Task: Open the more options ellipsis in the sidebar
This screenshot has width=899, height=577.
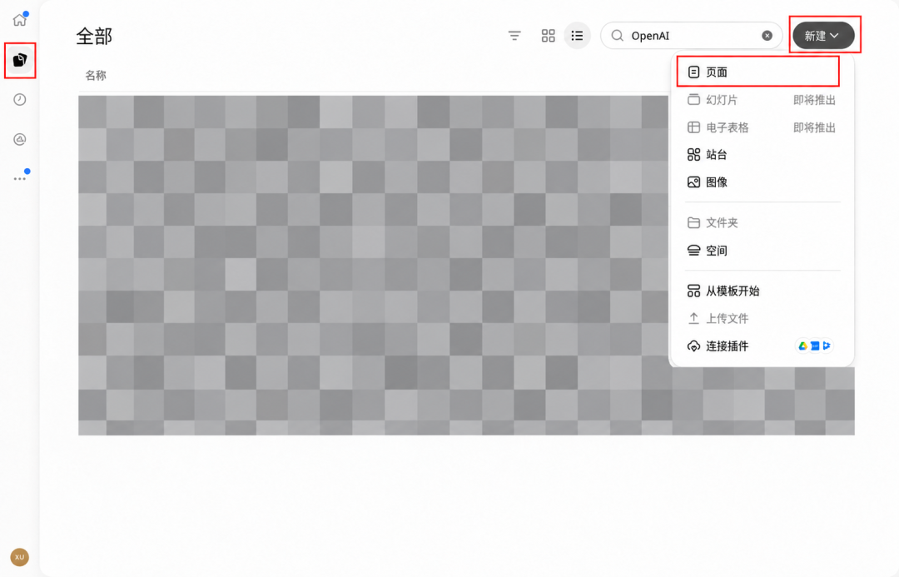Action: click(x=19, y=178)
